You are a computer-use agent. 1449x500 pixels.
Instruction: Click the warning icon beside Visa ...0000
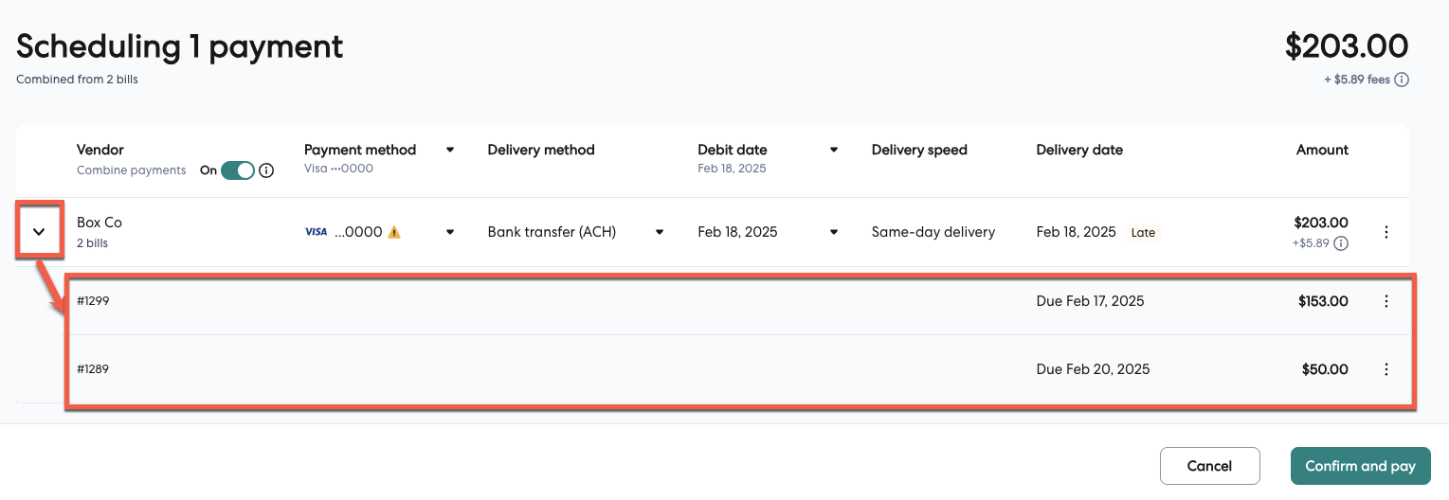(x=394, y=232)
